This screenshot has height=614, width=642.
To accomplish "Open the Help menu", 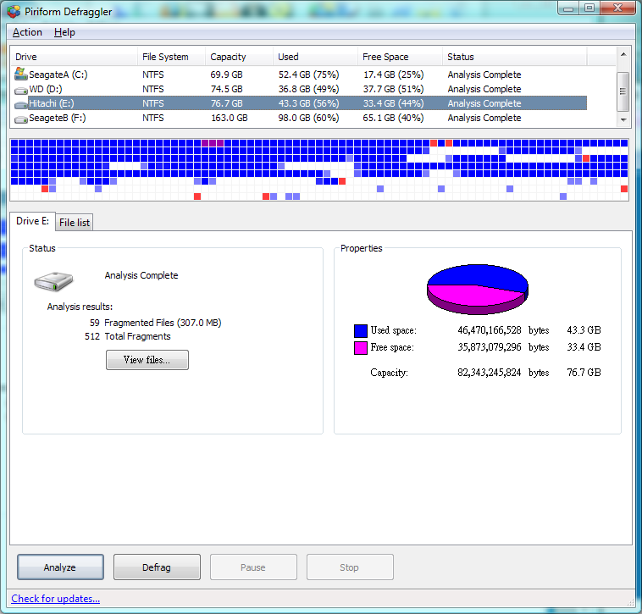I will (x=64, y=32).
